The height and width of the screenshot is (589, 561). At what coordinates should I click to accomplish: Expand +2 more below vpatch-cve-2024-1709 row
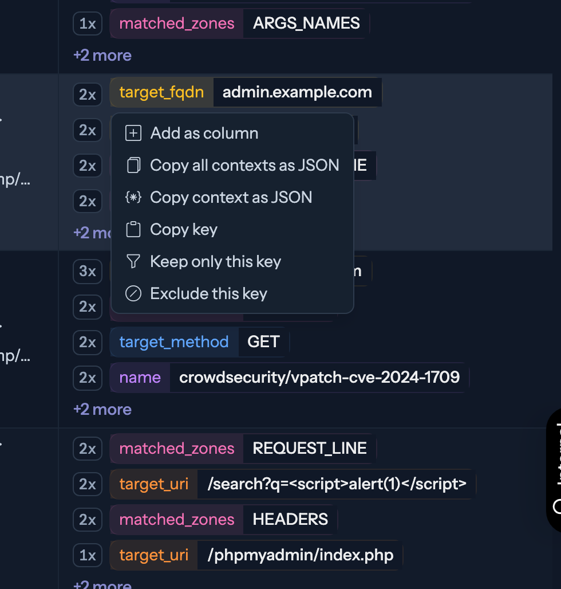point(102,410)
